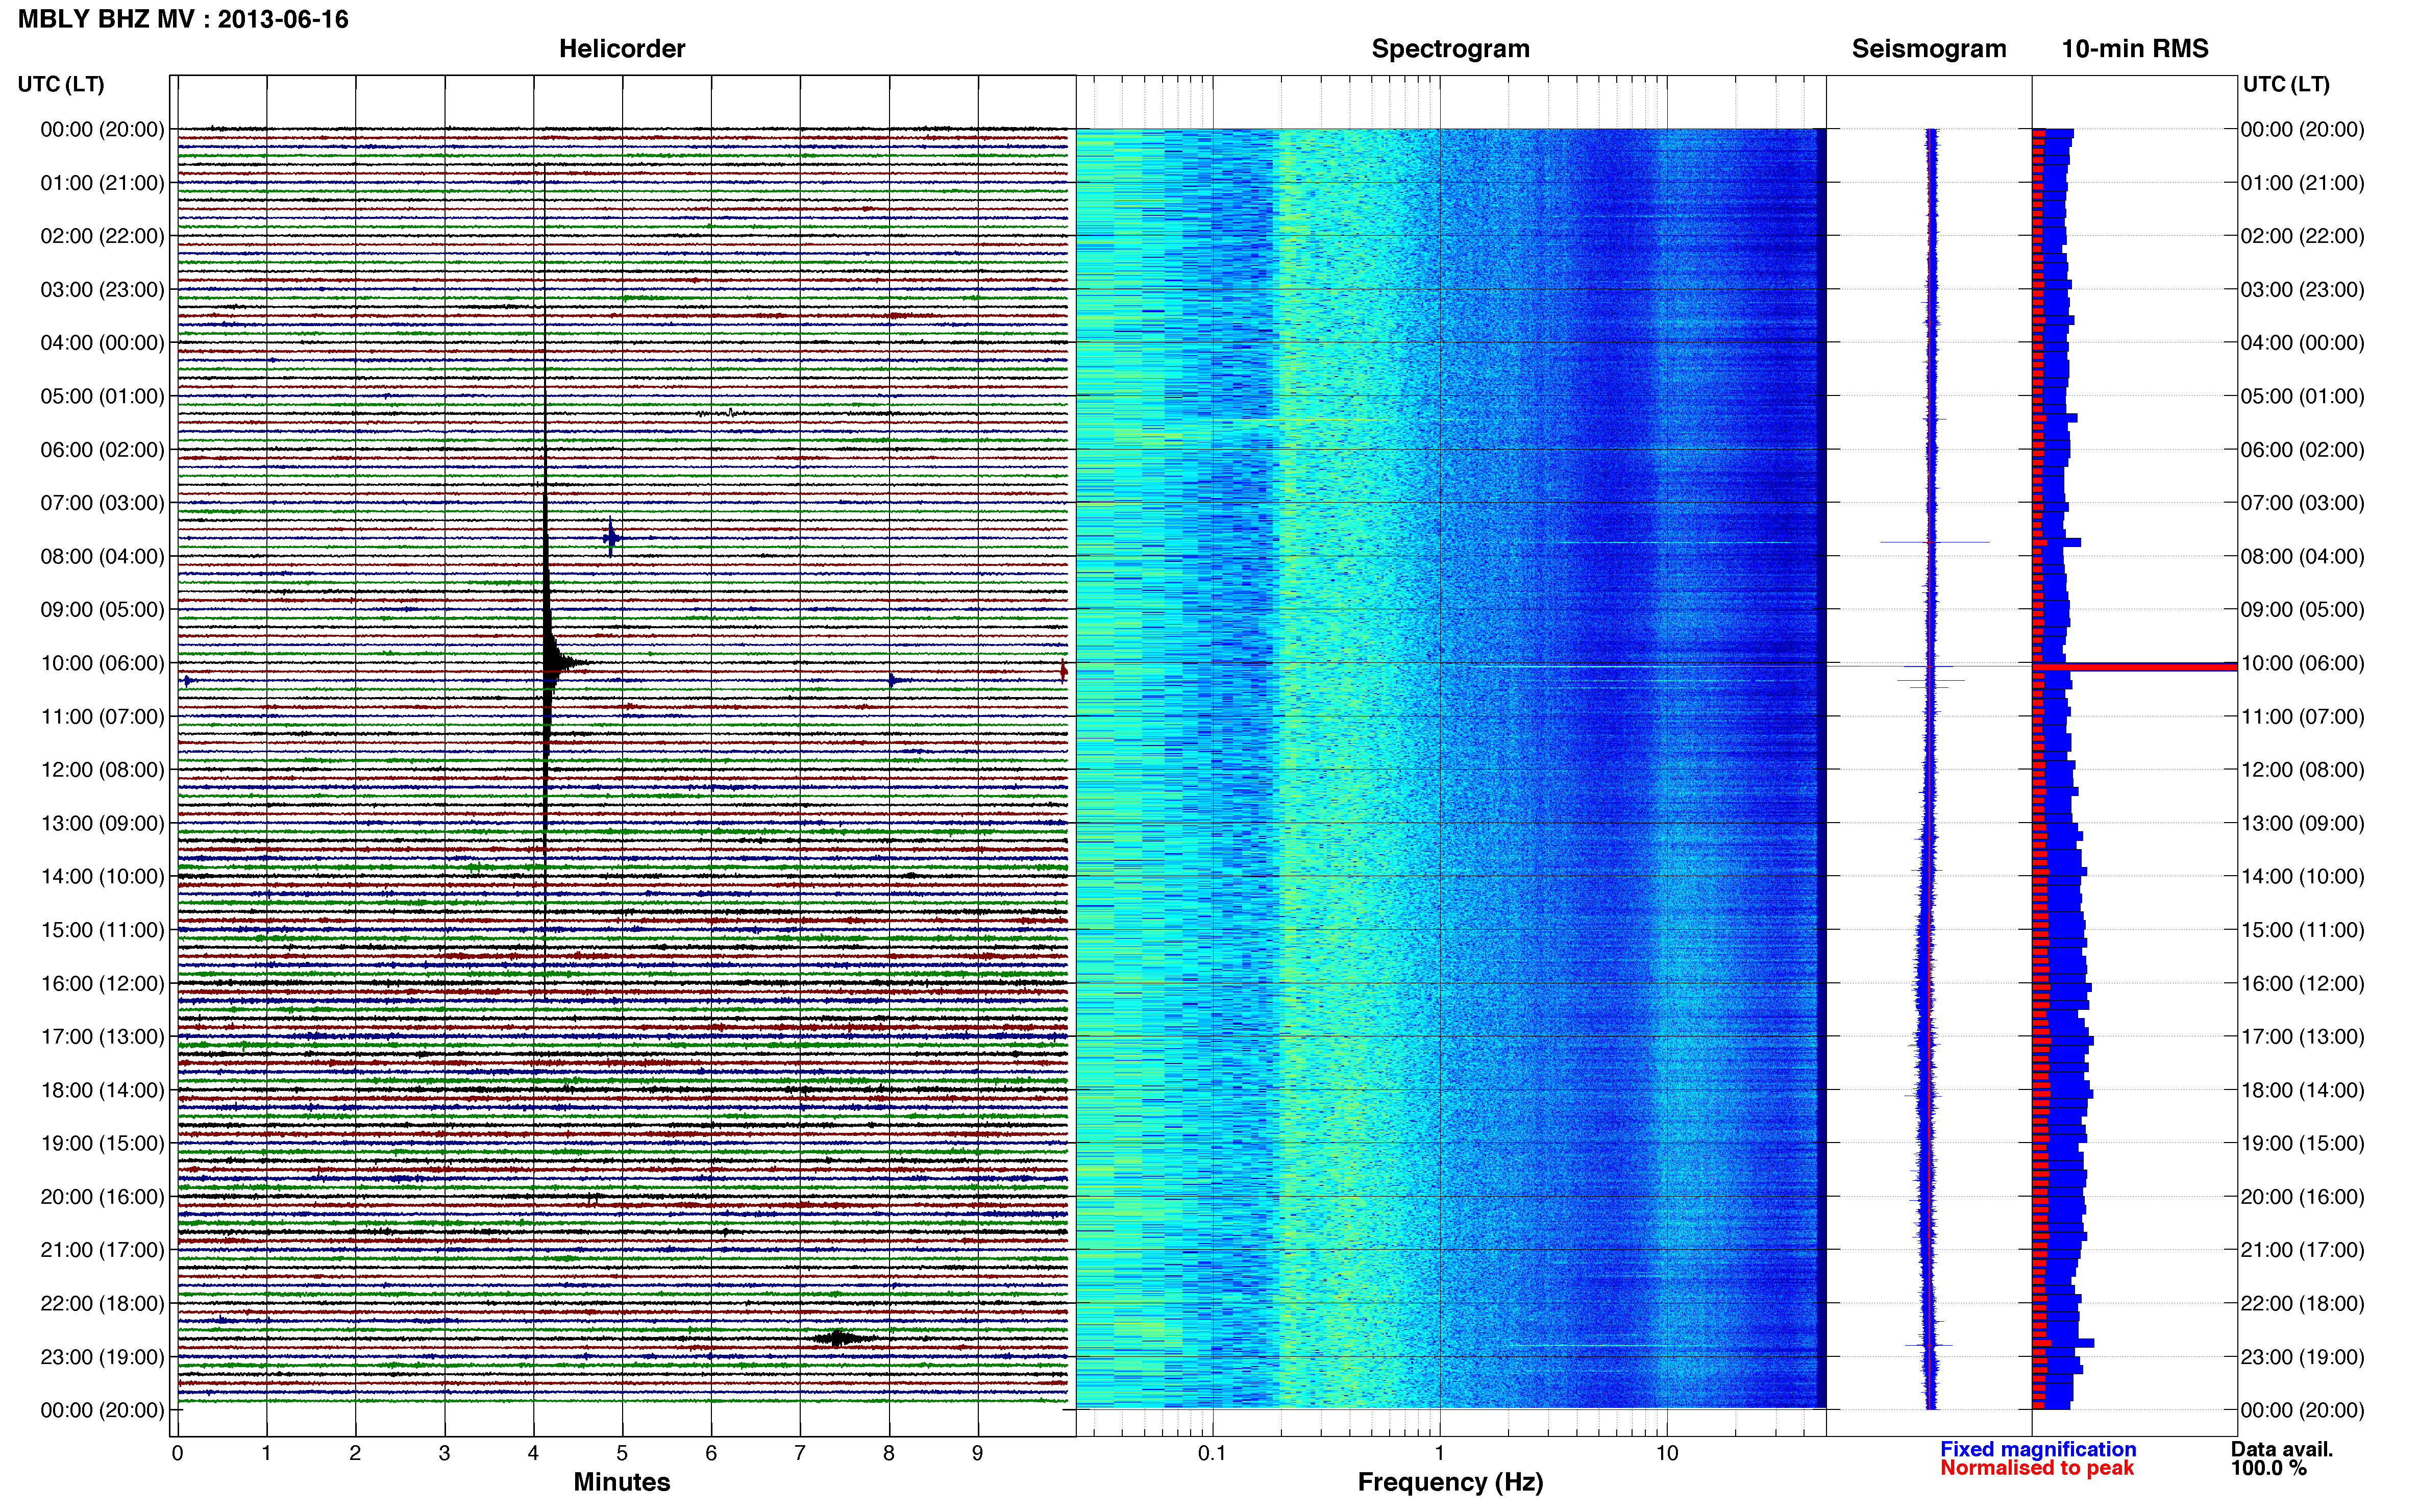The image size is (2419, 1512).
Task: Click the black event burst near 23:00
Action: (x=840, y=1338)
